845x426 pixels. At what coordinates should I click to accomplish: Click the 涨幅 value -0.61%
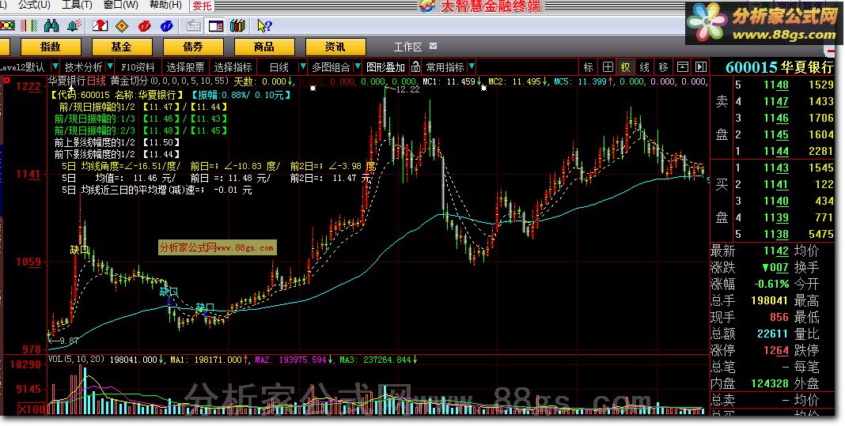tap(771, 284)
